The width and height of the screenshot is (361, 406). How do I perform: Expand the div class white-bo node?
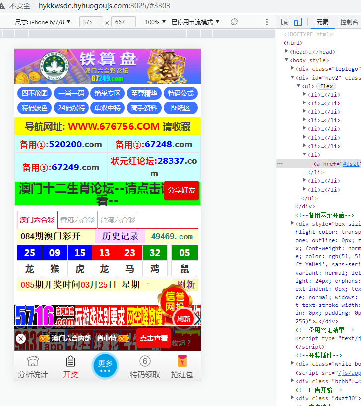tap(292, 363)
